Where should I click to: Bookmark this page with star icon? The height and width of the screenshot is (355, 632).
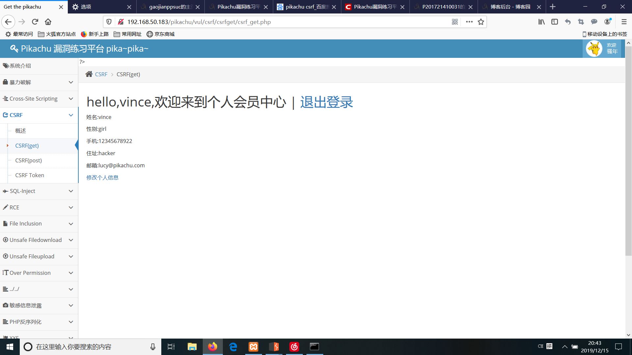point(481,22)
